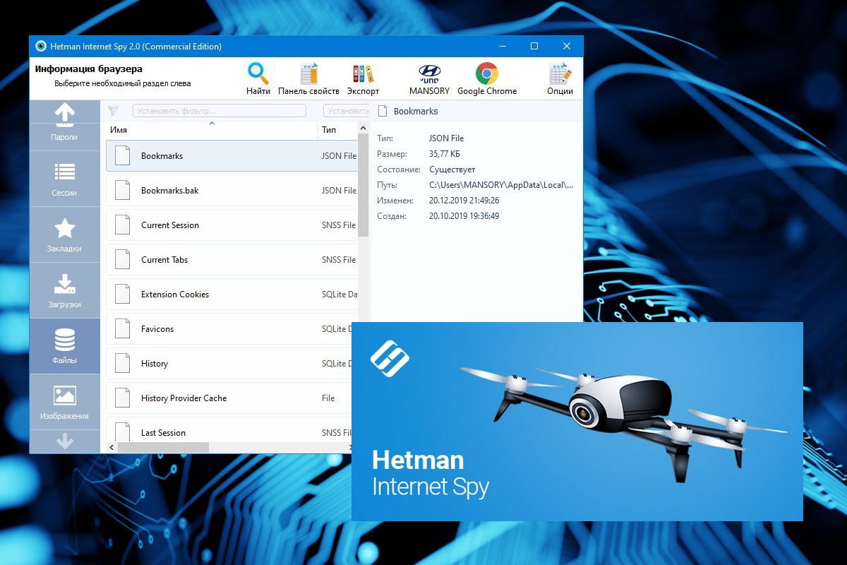Select the Bookmarks.bak file name
This screenshot has height=565, width=847.
pos(169,190)
